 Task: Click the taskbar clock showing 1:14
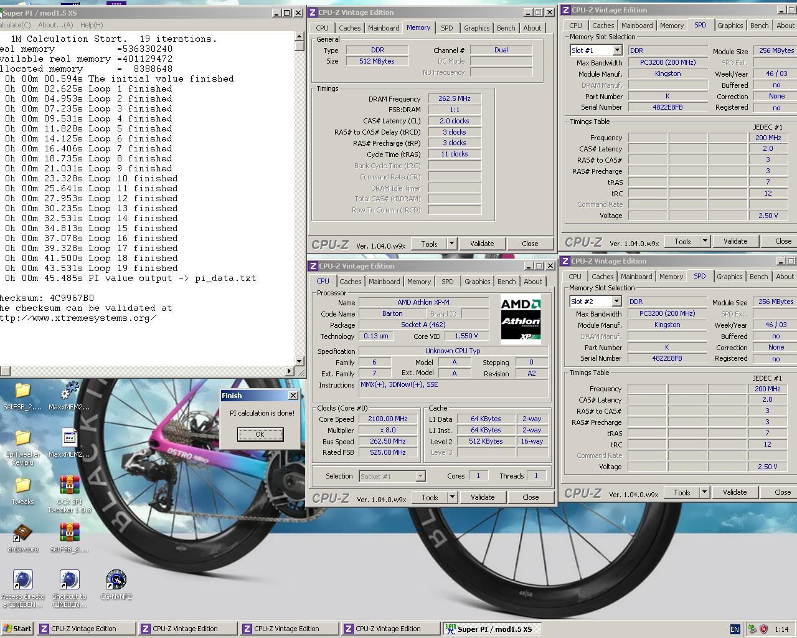pyautogui.click(x=782, y=629)
